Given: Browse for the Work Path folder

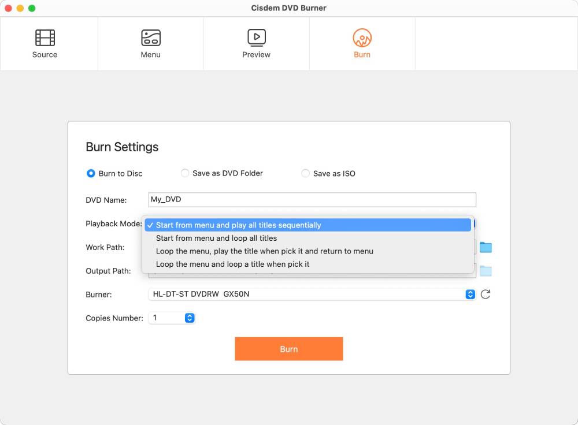Looking at the screenshot, I should click(486, 248).
